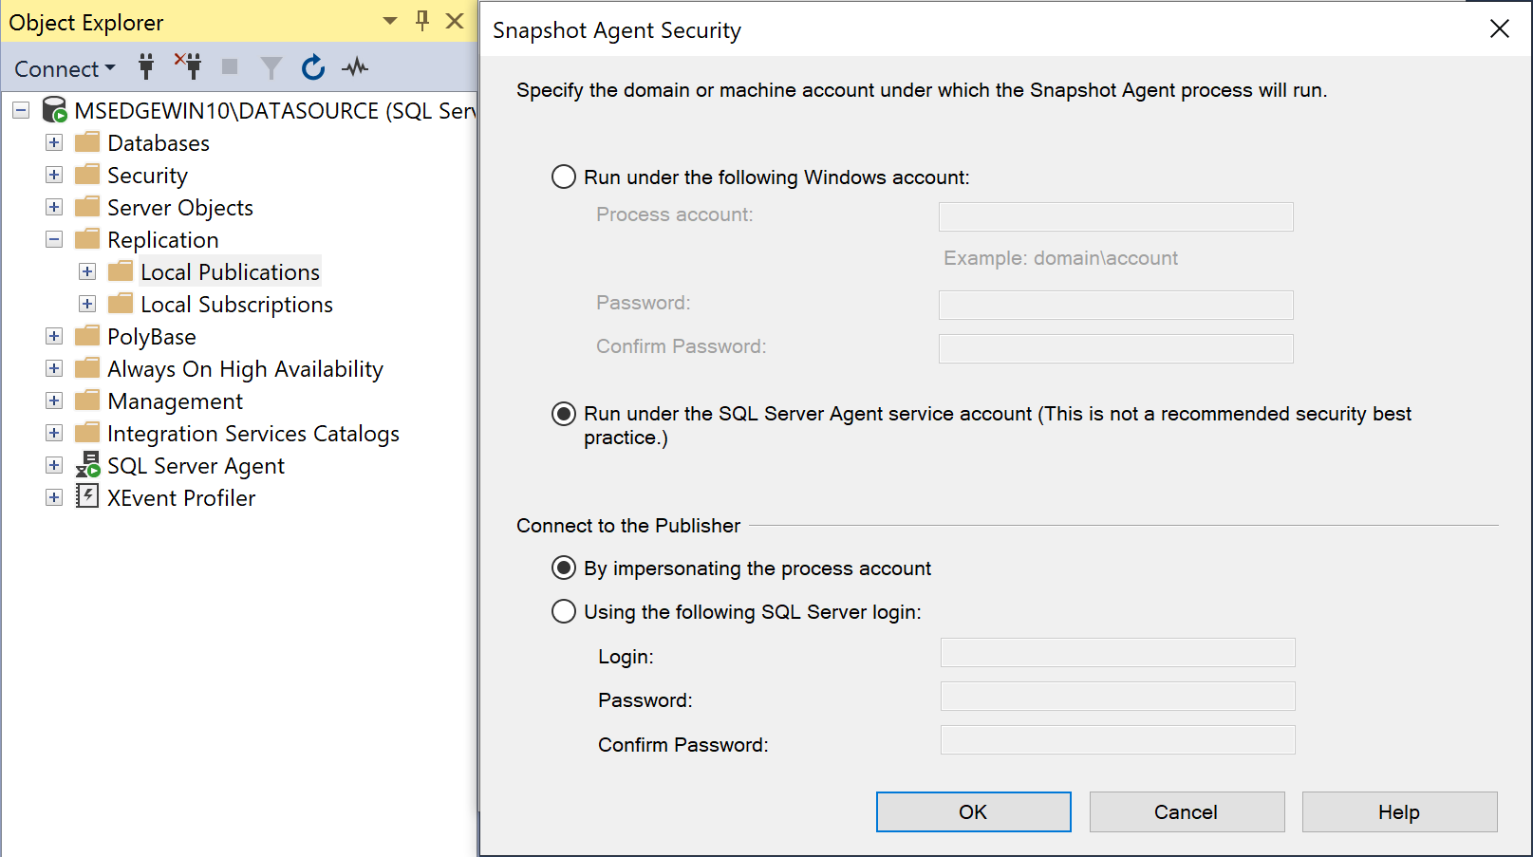Select By impersonating the process account
The width and height of the screenshot is (1533, 857).
pyautogui.click(x=563, y=568)
